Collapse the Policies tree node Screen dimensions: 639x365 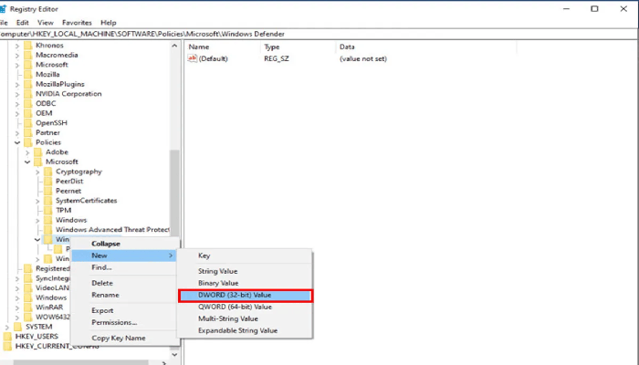point(16,142)
